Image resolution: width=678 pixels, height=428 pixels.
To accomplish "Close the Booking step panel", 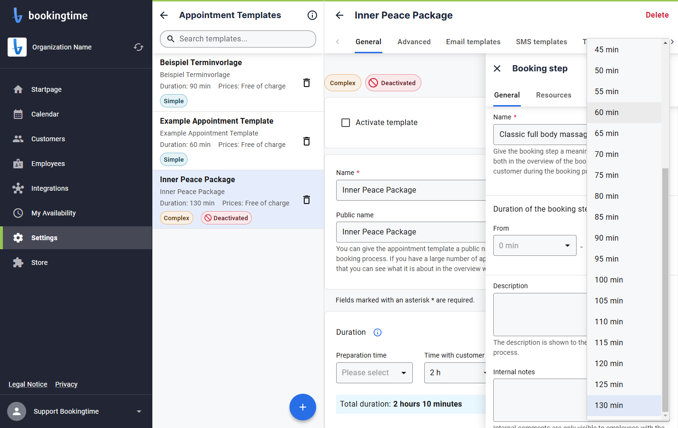I will (x=497, y=68).
